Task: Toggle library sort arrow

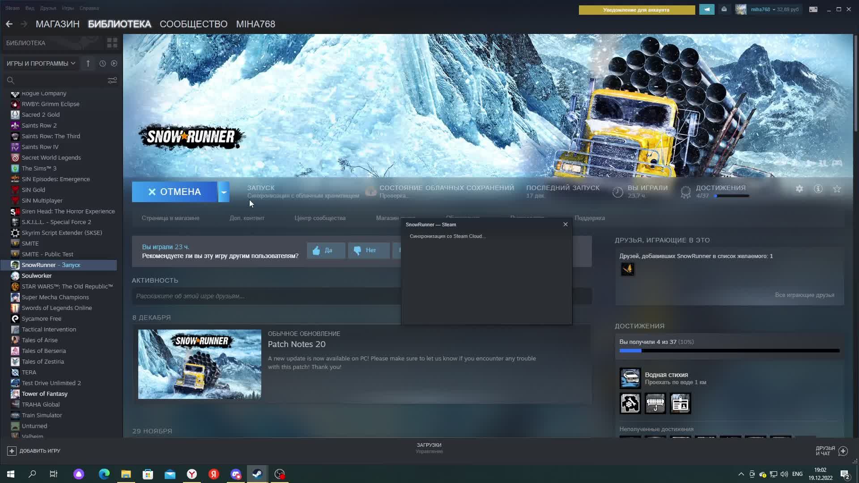Action: 88,64
